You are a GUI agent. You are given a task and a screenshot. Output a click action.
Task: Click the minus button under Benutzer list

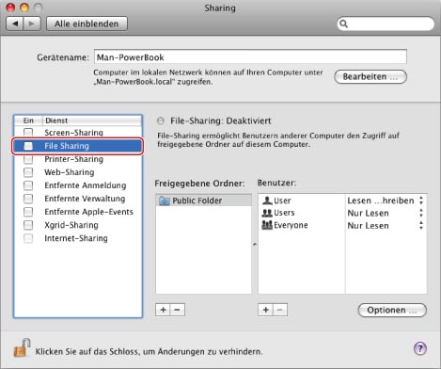click(280, 310)
